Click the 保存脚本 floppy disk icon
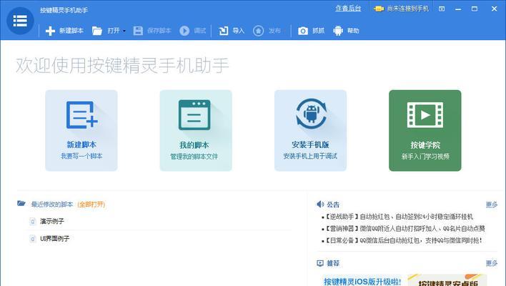Image resolution: width=506 pixels, height=286 pixels. [x=138, y=31]
